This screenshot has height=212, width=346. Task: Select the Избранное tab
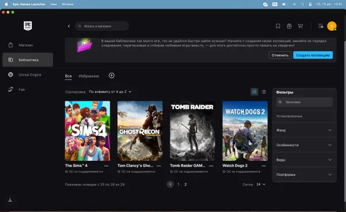point(89,76)
